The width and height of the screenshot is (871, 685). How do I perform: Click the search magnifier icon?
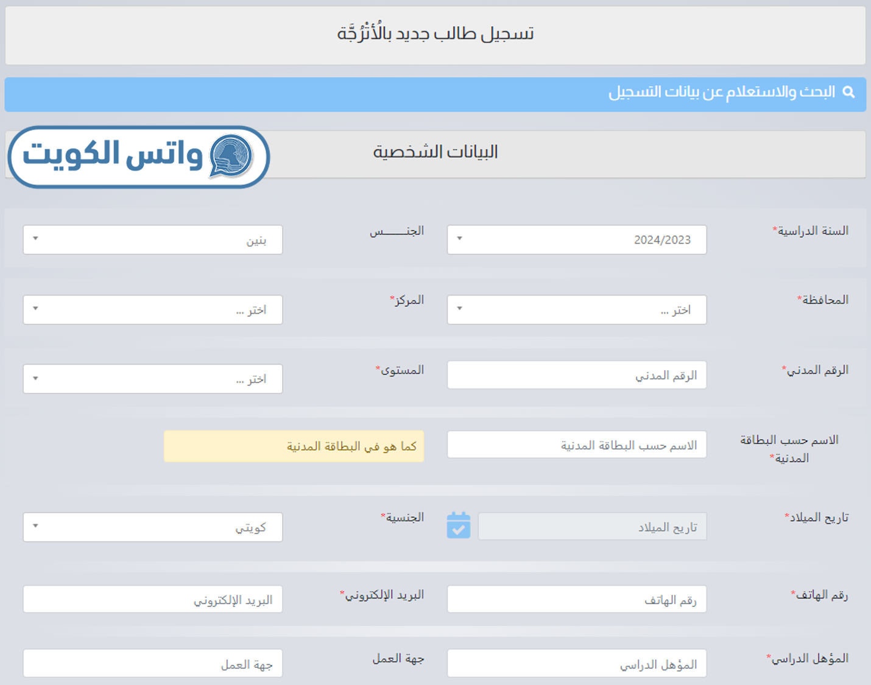click(x=848, y=93)
